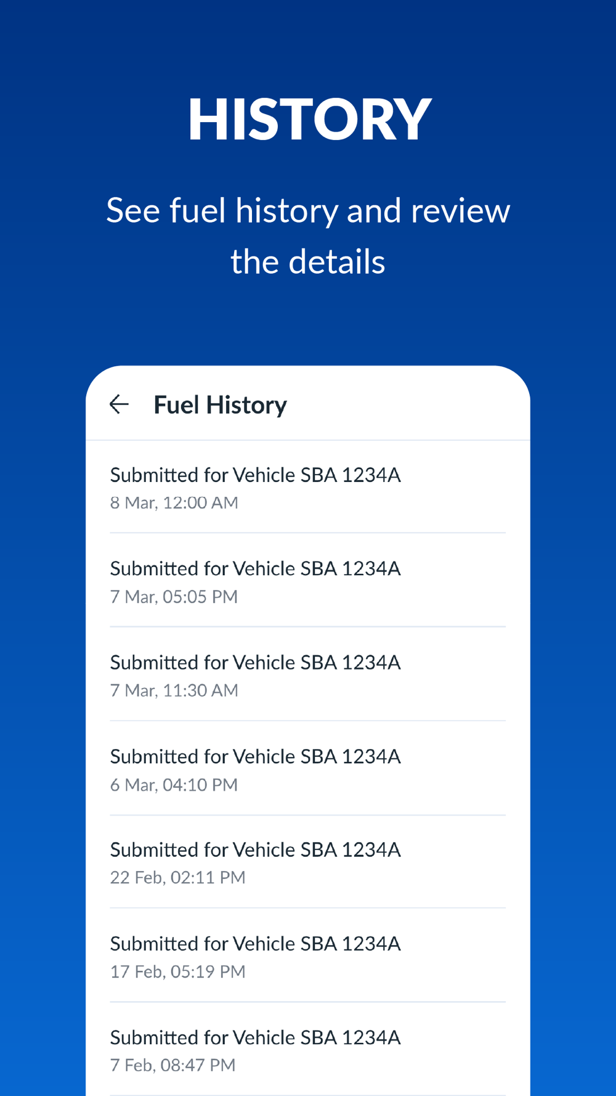Click the Fuel History title
This screenshot has width=616, height=1096.
tap(220, 405)
